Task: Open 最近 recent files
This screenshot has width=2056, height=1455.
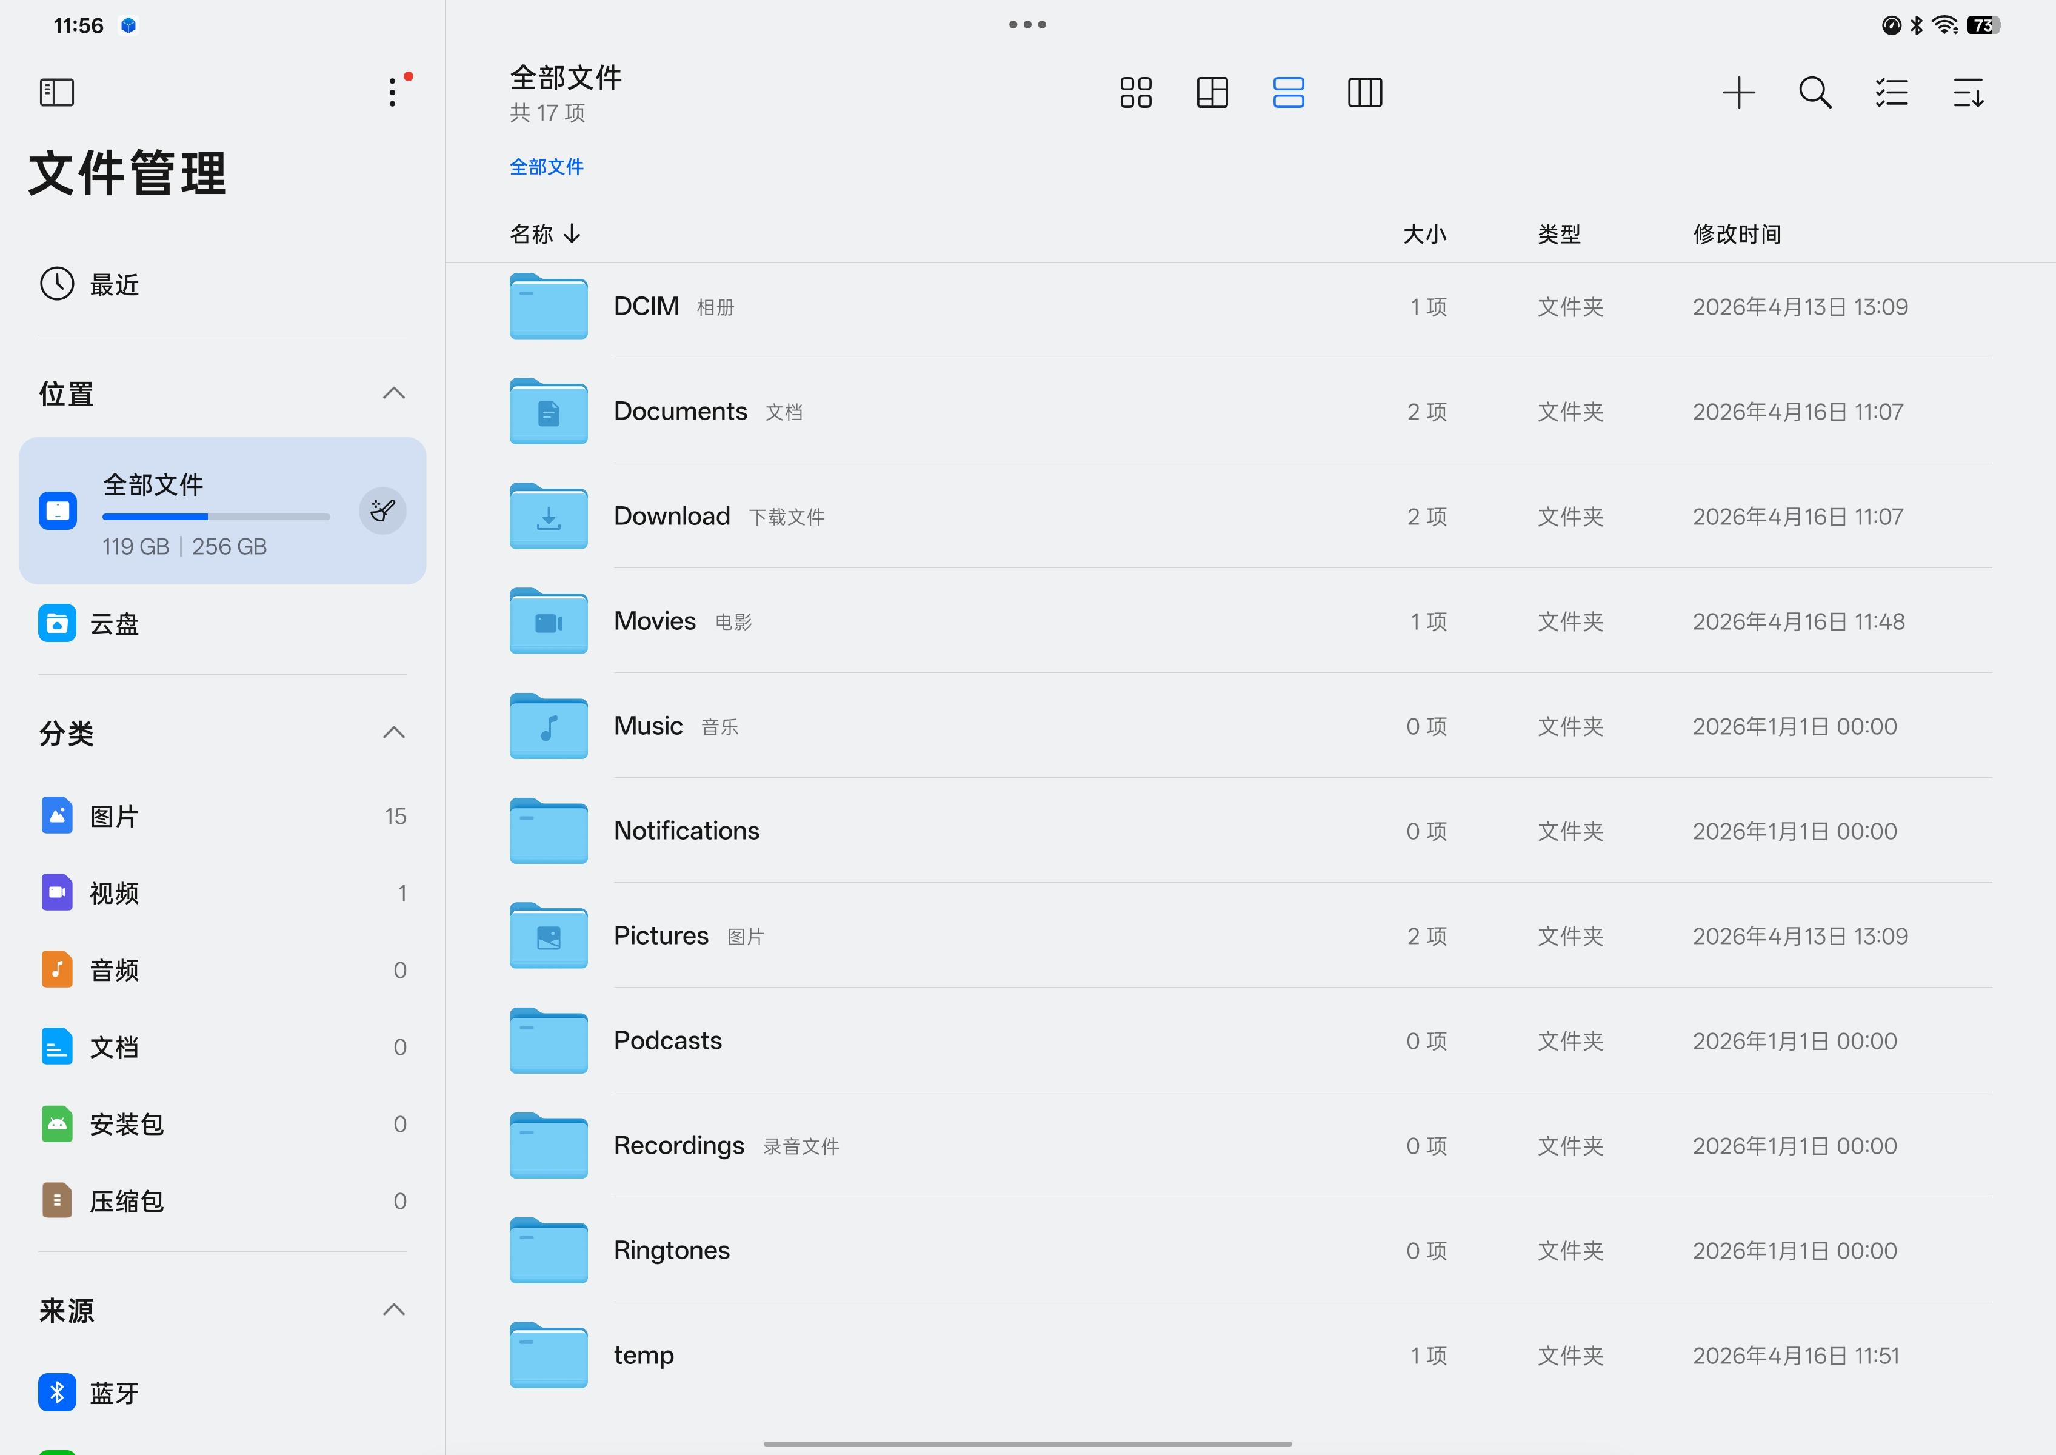Action: pyautogui.click(x=114, y=285)
